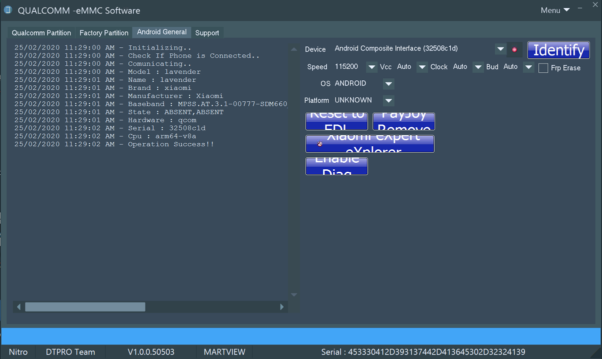This screenshot has width=602, height=359.
Task: Select the "Check If Phone is Connected.." log line
Action: tap(136, 56)
